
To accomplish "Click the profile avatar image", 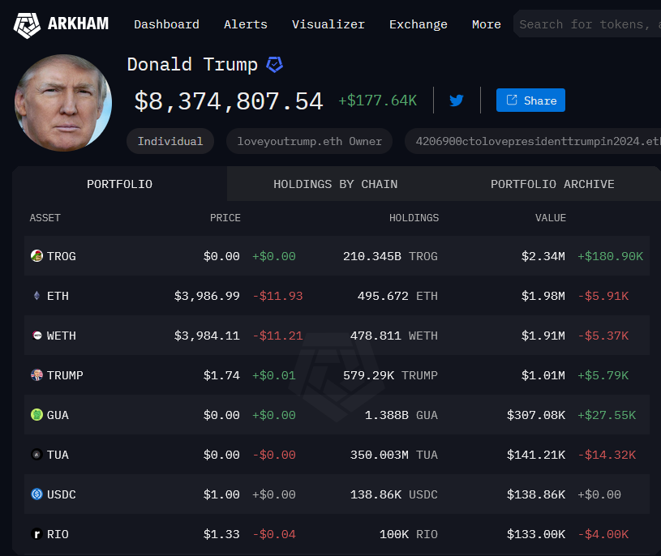I will click(63, 103).
